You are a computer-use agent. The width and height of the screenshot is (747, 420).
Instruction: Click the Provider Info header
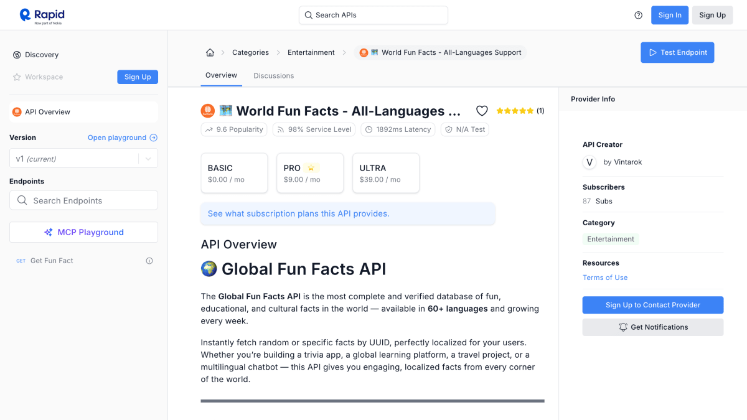point(593,99)
